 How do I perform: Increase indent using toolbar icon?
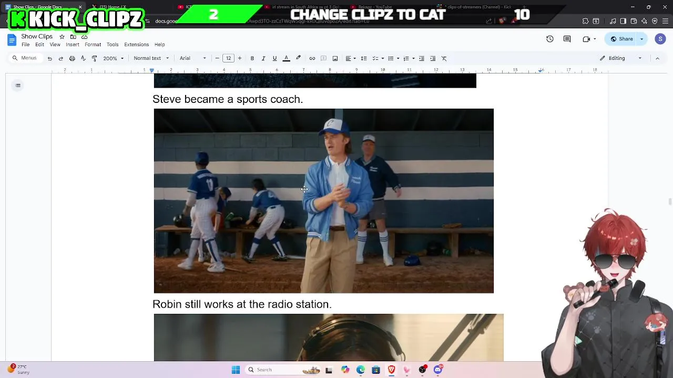(433, 58)
